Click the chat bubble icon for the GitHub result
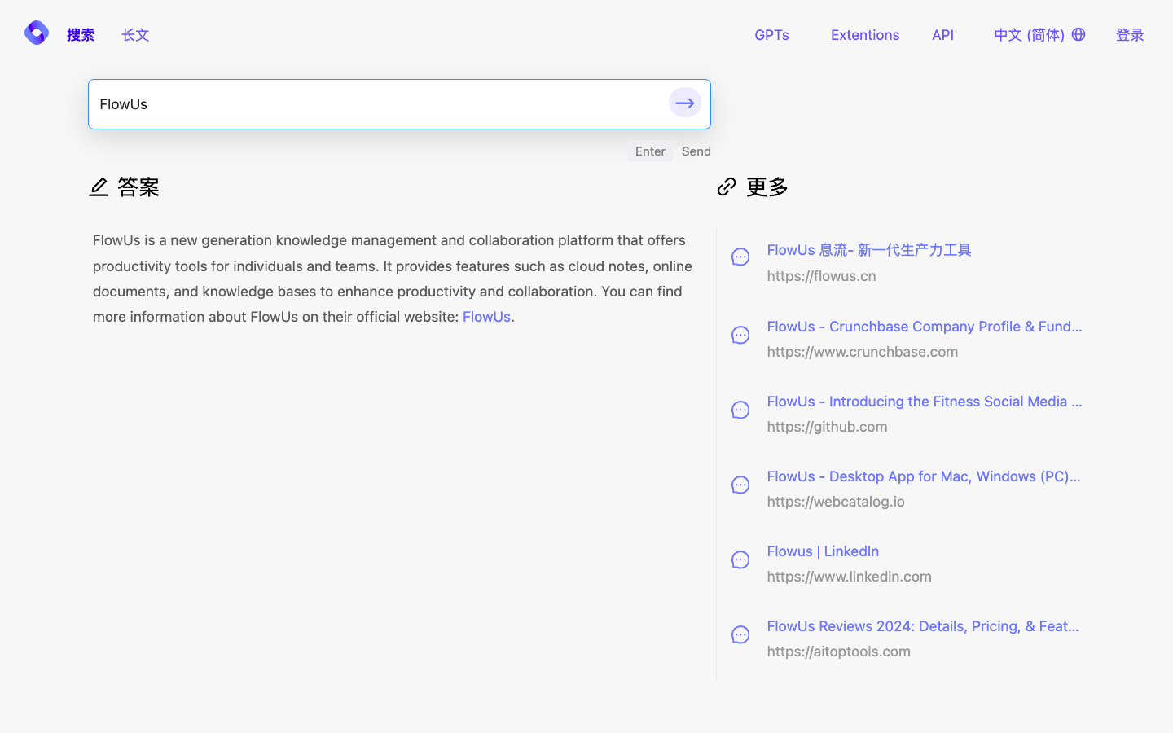Viewport: 1173px width, 733px height. coord(740,410)
